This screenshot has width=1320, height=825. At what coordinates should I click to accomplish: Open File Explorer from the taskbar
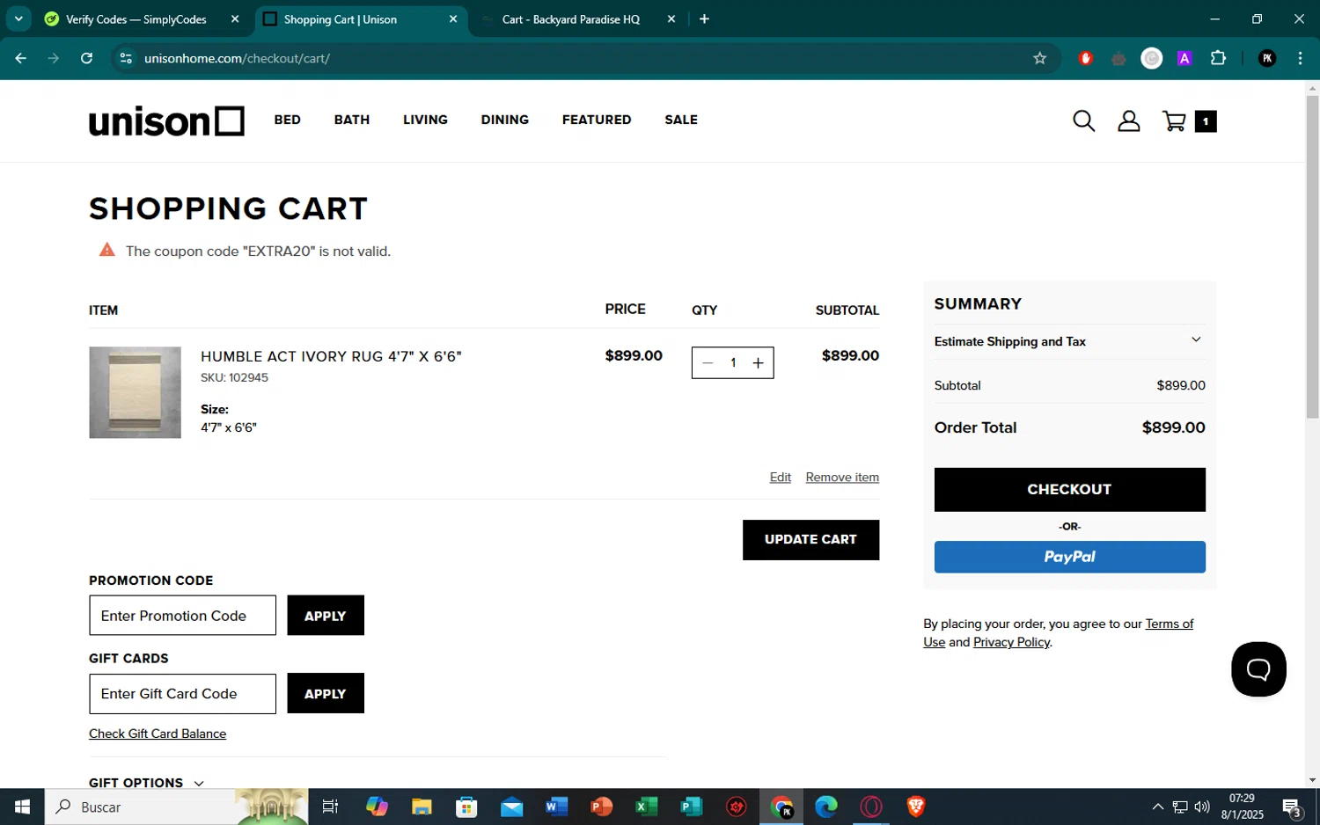422,807
